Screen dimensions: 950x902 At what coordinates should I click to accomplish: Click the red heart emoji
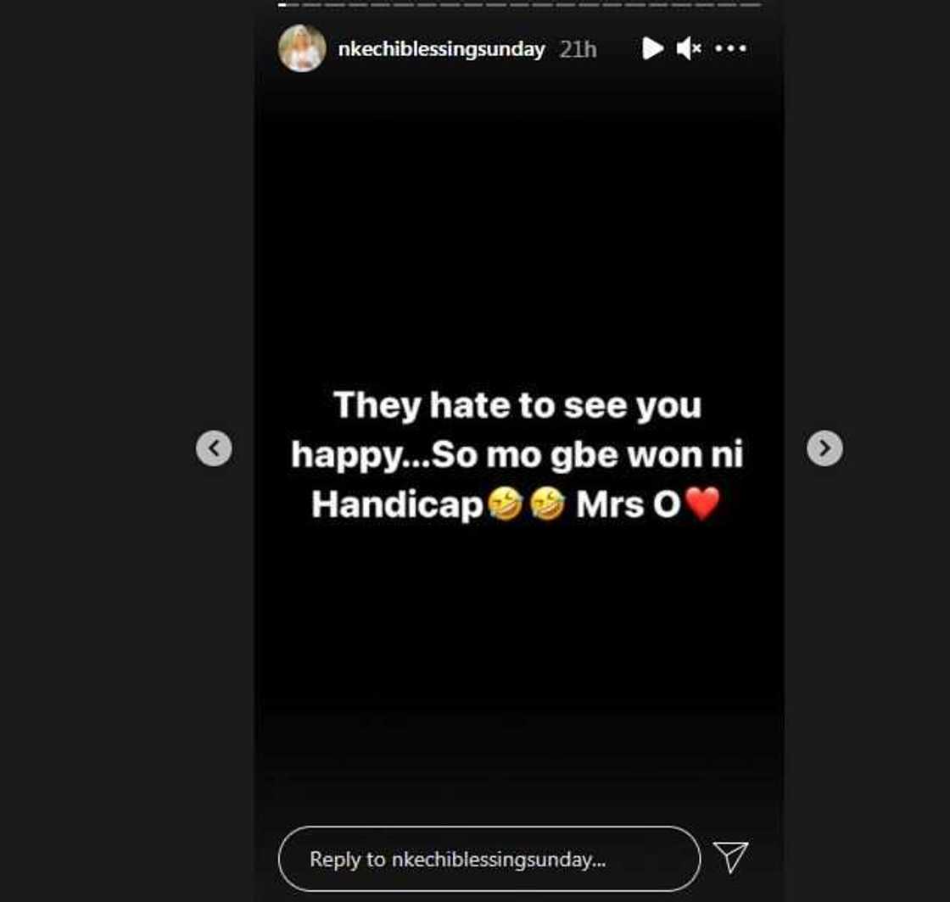703,504
